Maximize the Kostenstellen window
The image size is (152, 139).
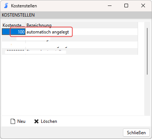coord(126,6)
